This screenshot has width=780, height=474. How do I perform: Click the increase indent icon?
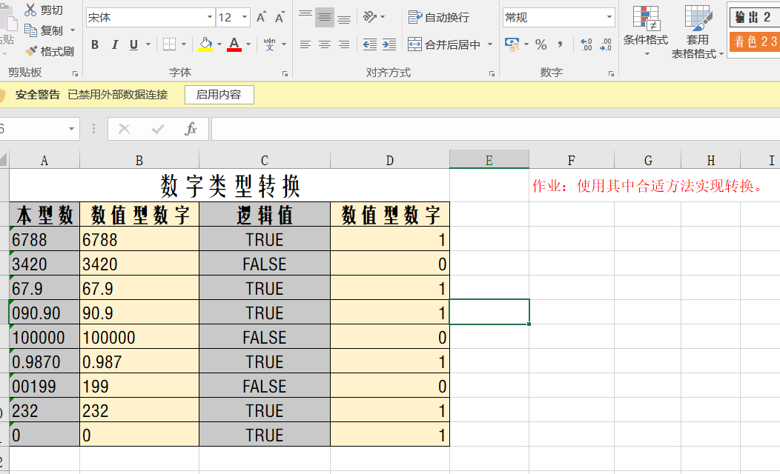tap(389, 44)
